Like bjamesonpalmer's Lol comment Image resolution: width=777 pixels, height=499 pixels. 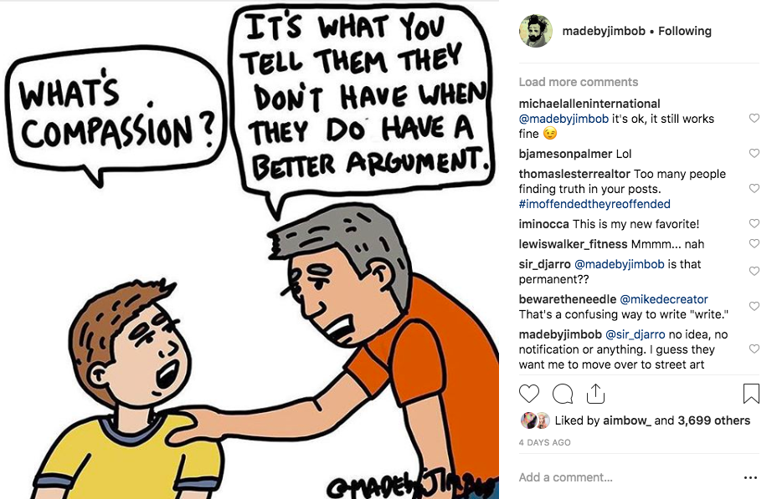(754, 153)
